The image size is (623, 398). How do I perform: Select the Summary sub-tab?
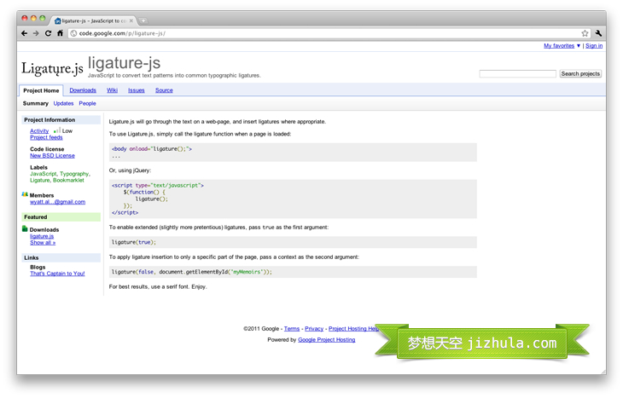(x=35, y=104)
